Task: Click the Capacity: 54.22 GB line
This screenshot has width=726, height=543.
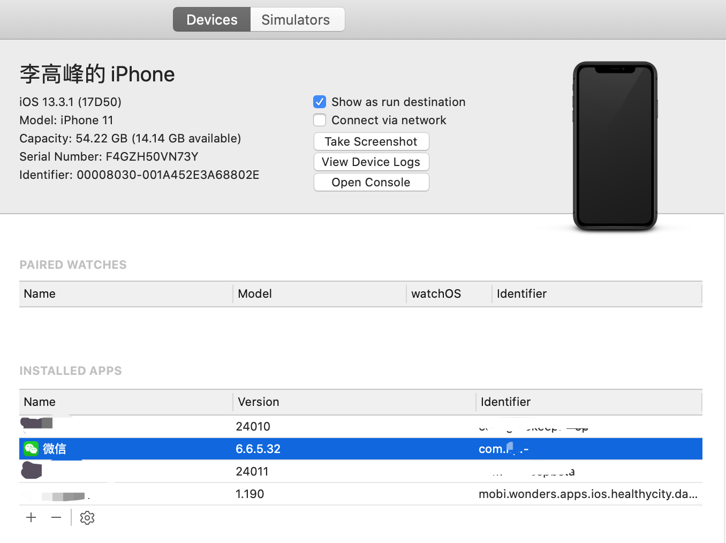Action: 130,138
